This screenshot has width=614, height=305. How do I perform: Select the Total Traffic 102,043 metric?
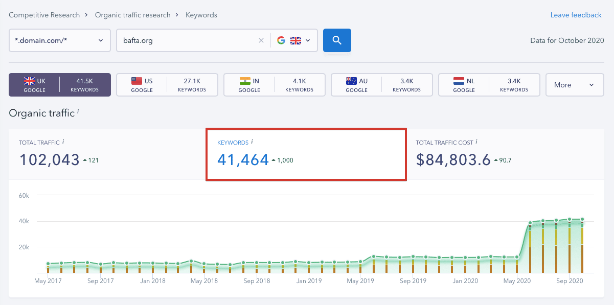pyautogui.click(x=107, y=154)
